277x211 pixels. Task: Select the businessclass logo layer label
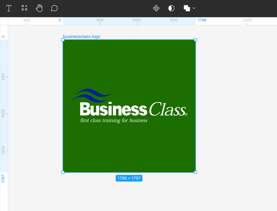click(81, 37)
